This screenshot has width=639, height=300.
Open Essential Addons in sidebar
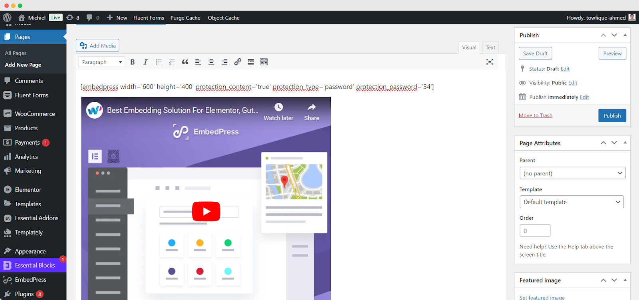[33, 218]
